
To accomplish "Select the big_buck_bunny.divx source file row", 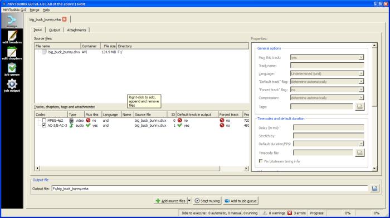I will tap(142, 52).
